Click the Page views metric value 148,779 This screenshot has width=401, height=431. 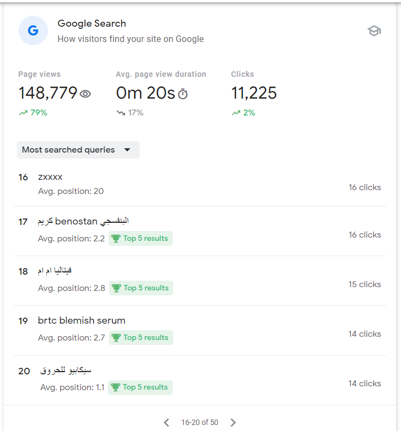(x=48, y=93)
